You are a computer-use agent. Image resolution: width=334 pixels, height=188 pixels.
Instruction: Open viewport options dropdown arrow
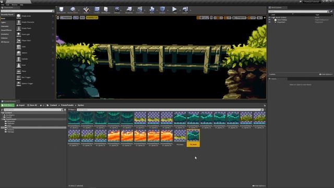[58, 18]
